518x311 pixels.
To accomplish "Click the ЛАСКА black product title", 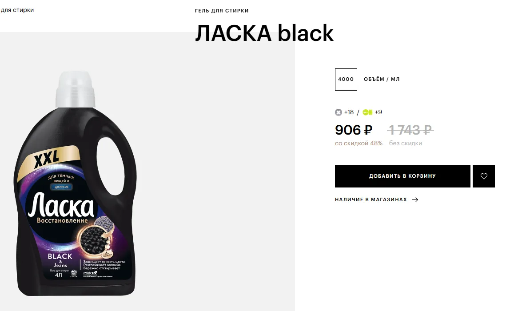I will (264, 33).
